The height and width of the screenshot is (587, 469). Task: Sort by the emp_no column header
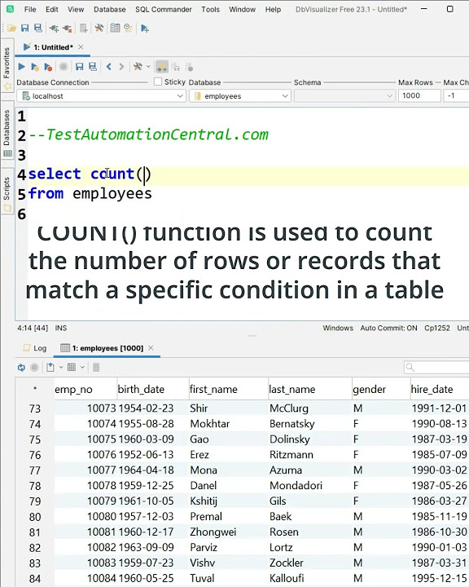85,390
